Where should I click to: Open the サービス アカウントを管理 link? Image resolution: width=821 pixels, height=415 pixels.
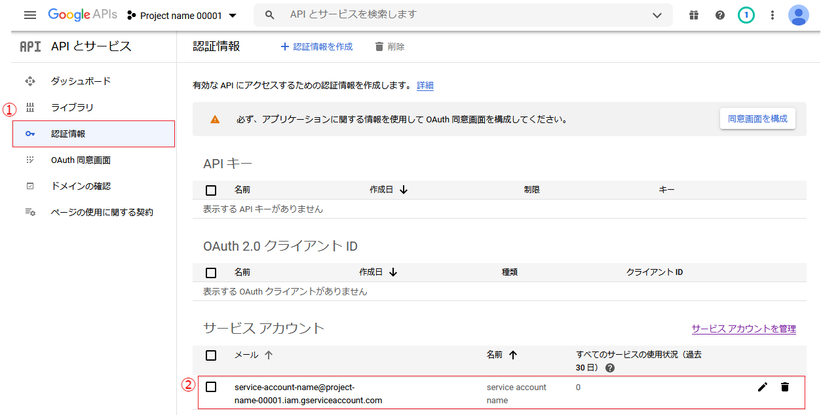pyautogui.click(x=744, y=329)
